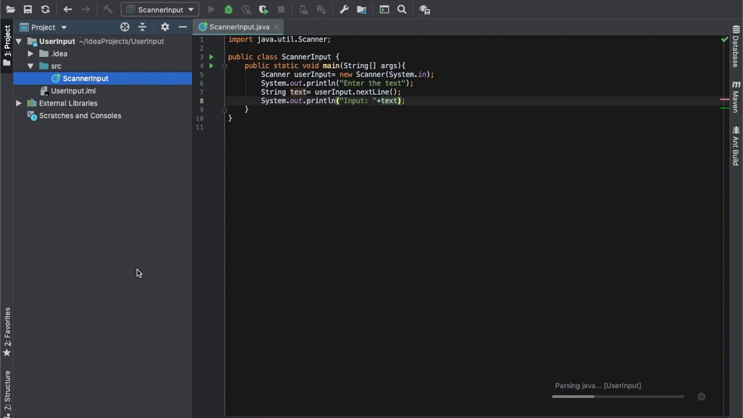Open the Database tool window

[x=735, y=46]
